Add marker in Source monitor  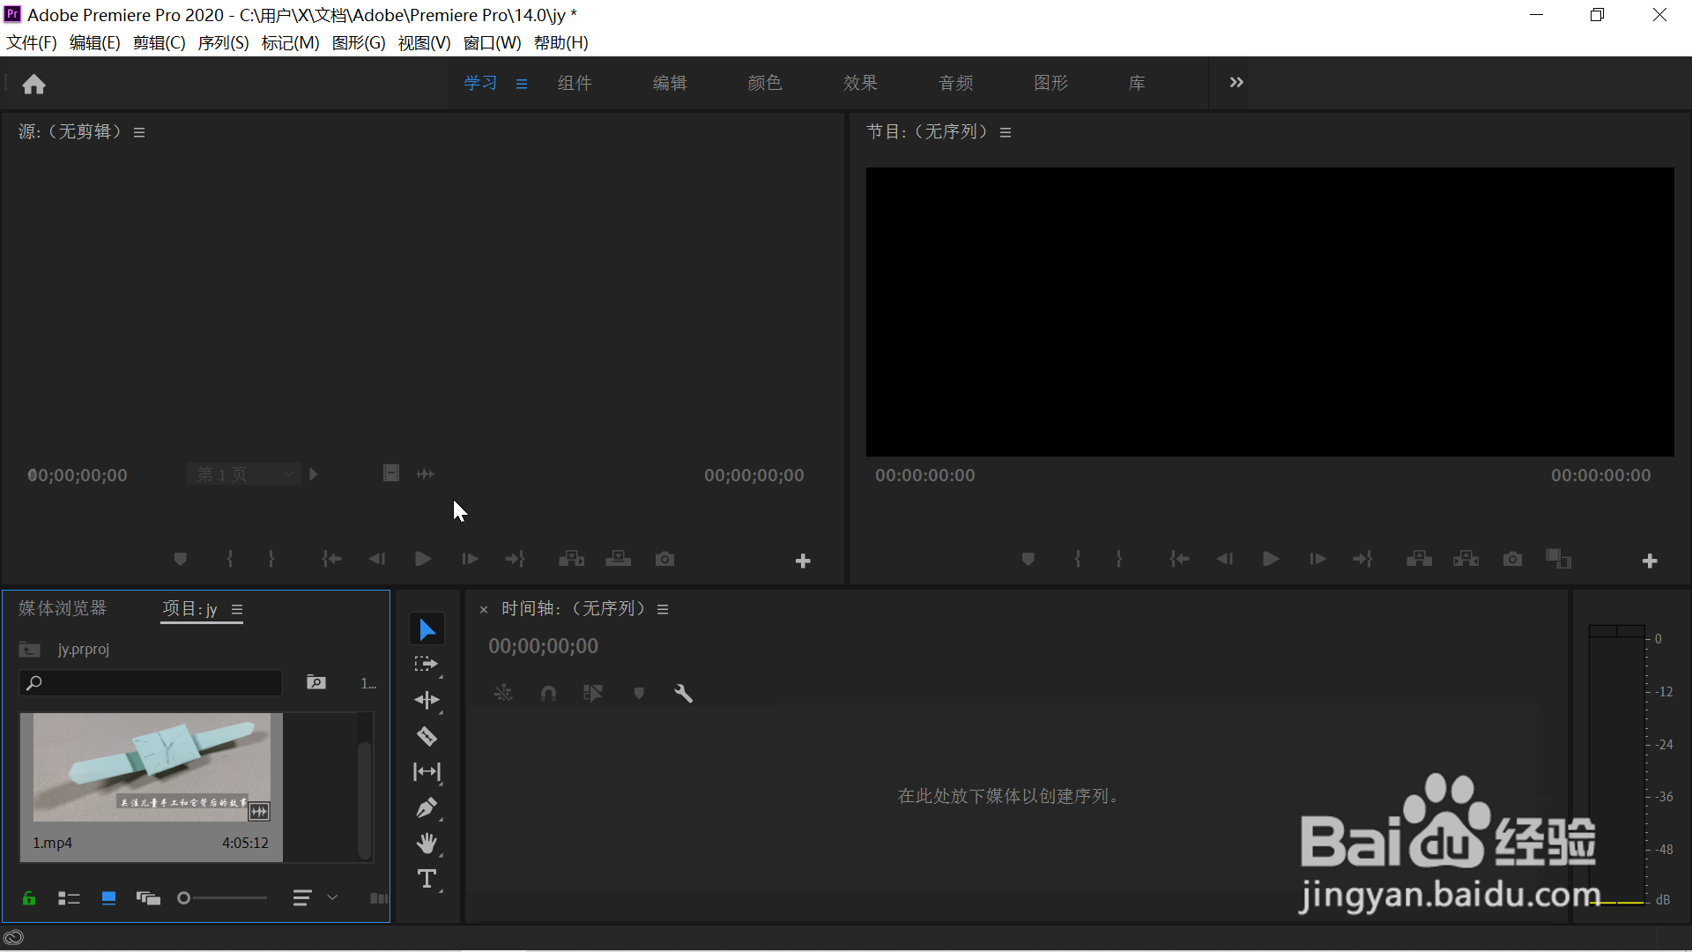[x=180, y=559]
